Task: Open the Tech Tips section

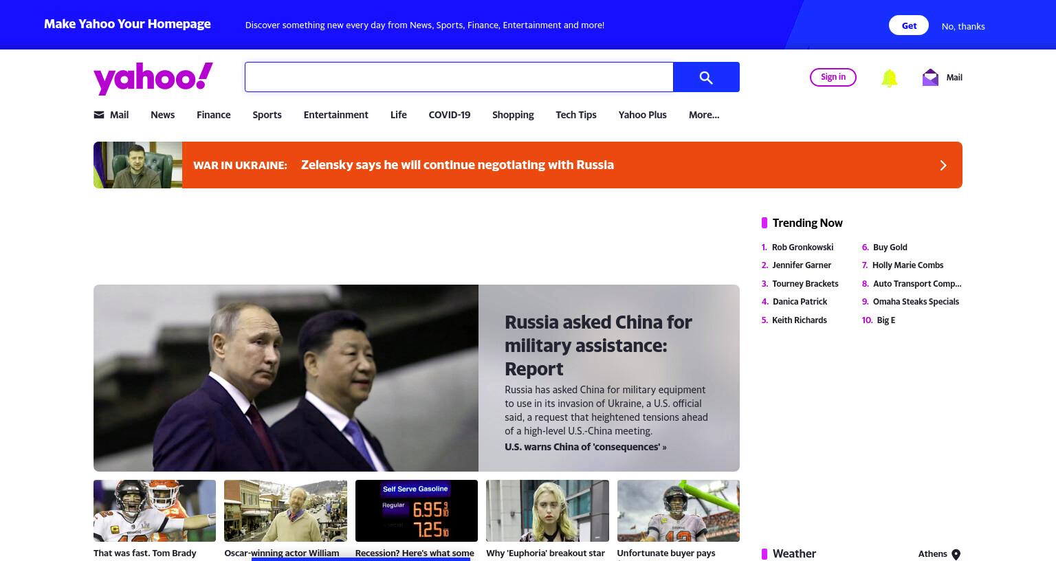Action: [576, 115]
